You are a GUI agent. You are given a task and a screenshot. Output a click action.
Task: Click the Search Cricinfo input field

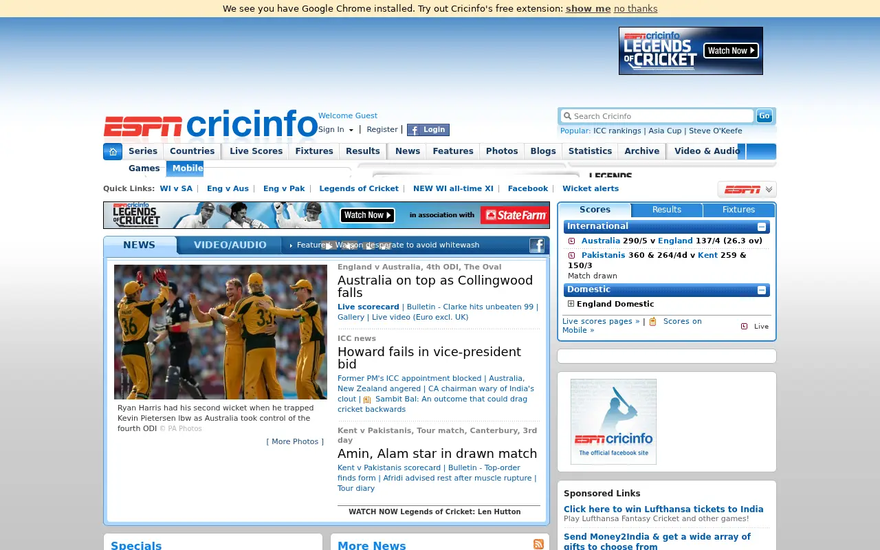tap(657, 116)
